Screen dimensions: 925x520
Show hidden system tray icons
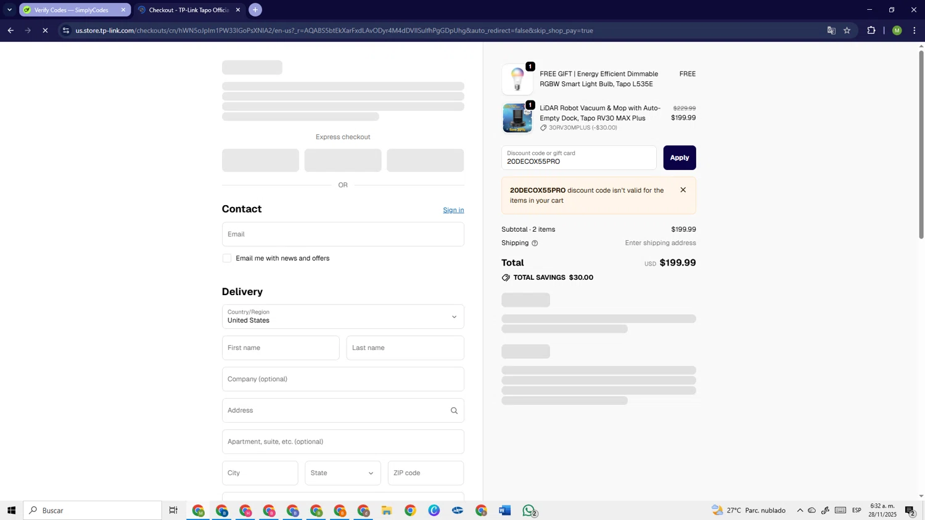click(800, 510)
